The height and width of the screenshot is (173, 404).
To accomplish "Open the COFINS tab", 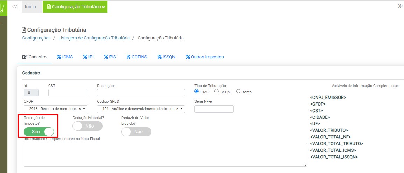I will pos(137,57).
